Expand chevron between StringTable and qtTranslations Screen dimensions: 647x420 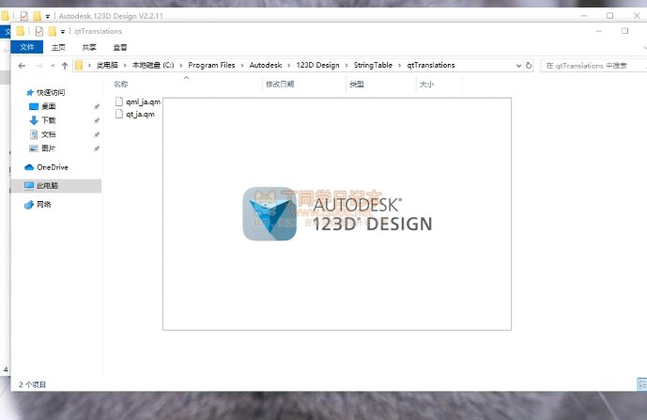click(399, 66)
